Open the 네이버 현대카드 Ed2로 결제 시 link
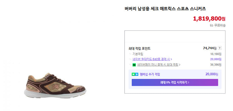 pos(151,59)
